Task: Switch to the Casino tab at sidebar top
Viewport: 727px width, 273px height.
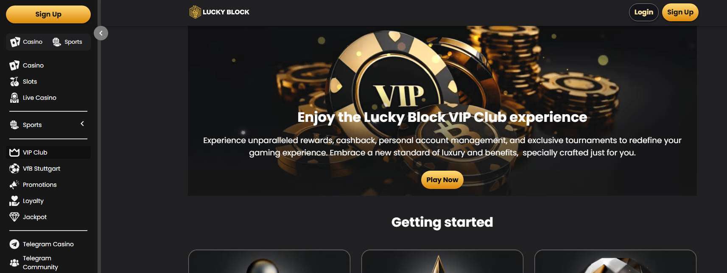Action: [x=27, y=42]
